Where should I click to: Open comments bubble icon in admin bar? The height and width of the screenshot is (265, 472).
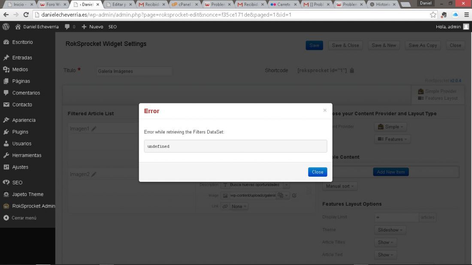[67, 27]
